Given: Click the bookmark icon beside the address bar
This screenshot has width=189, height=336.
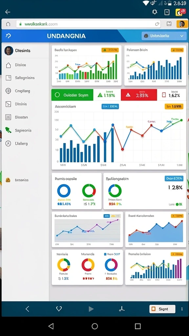Looking at the screenshot, I should [169, 24].
